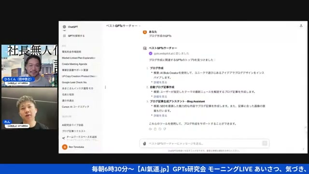Select the れん video thumbnail
The height and width of the screenshot is (174, 309).
29,108
